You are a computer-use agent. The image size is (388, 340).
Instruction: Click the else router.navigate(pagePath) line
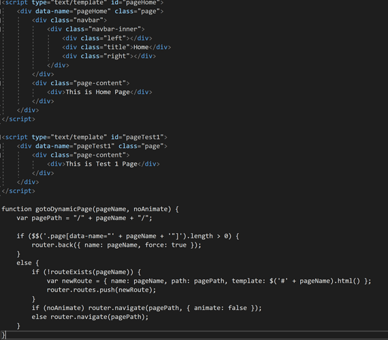pos(90,317)
